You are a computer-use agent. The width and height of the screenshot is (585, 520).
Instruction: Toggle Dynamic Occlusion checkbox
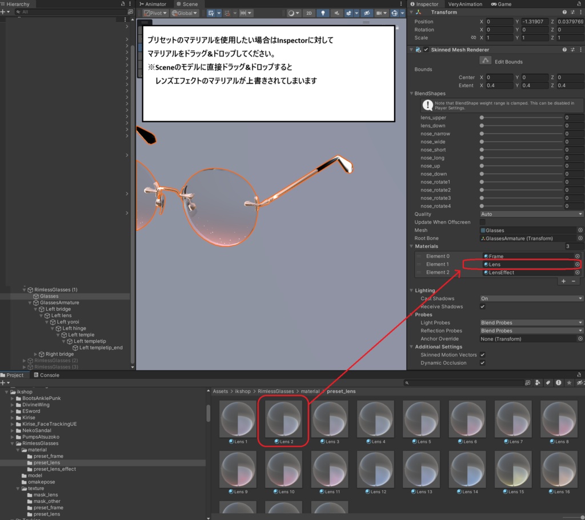[482, 363]
